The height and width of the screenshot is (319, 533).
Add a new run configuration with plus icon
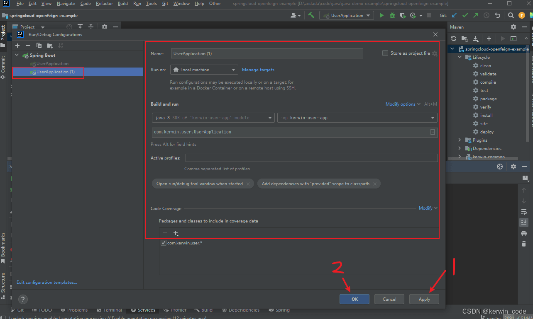[x=17, y=46]
